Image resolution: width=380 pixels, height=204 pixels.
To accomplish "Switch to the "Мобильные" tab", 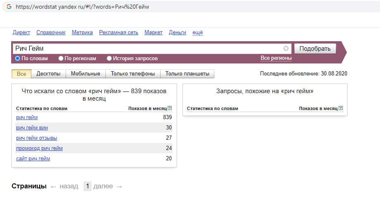I will tap(85, 74).
